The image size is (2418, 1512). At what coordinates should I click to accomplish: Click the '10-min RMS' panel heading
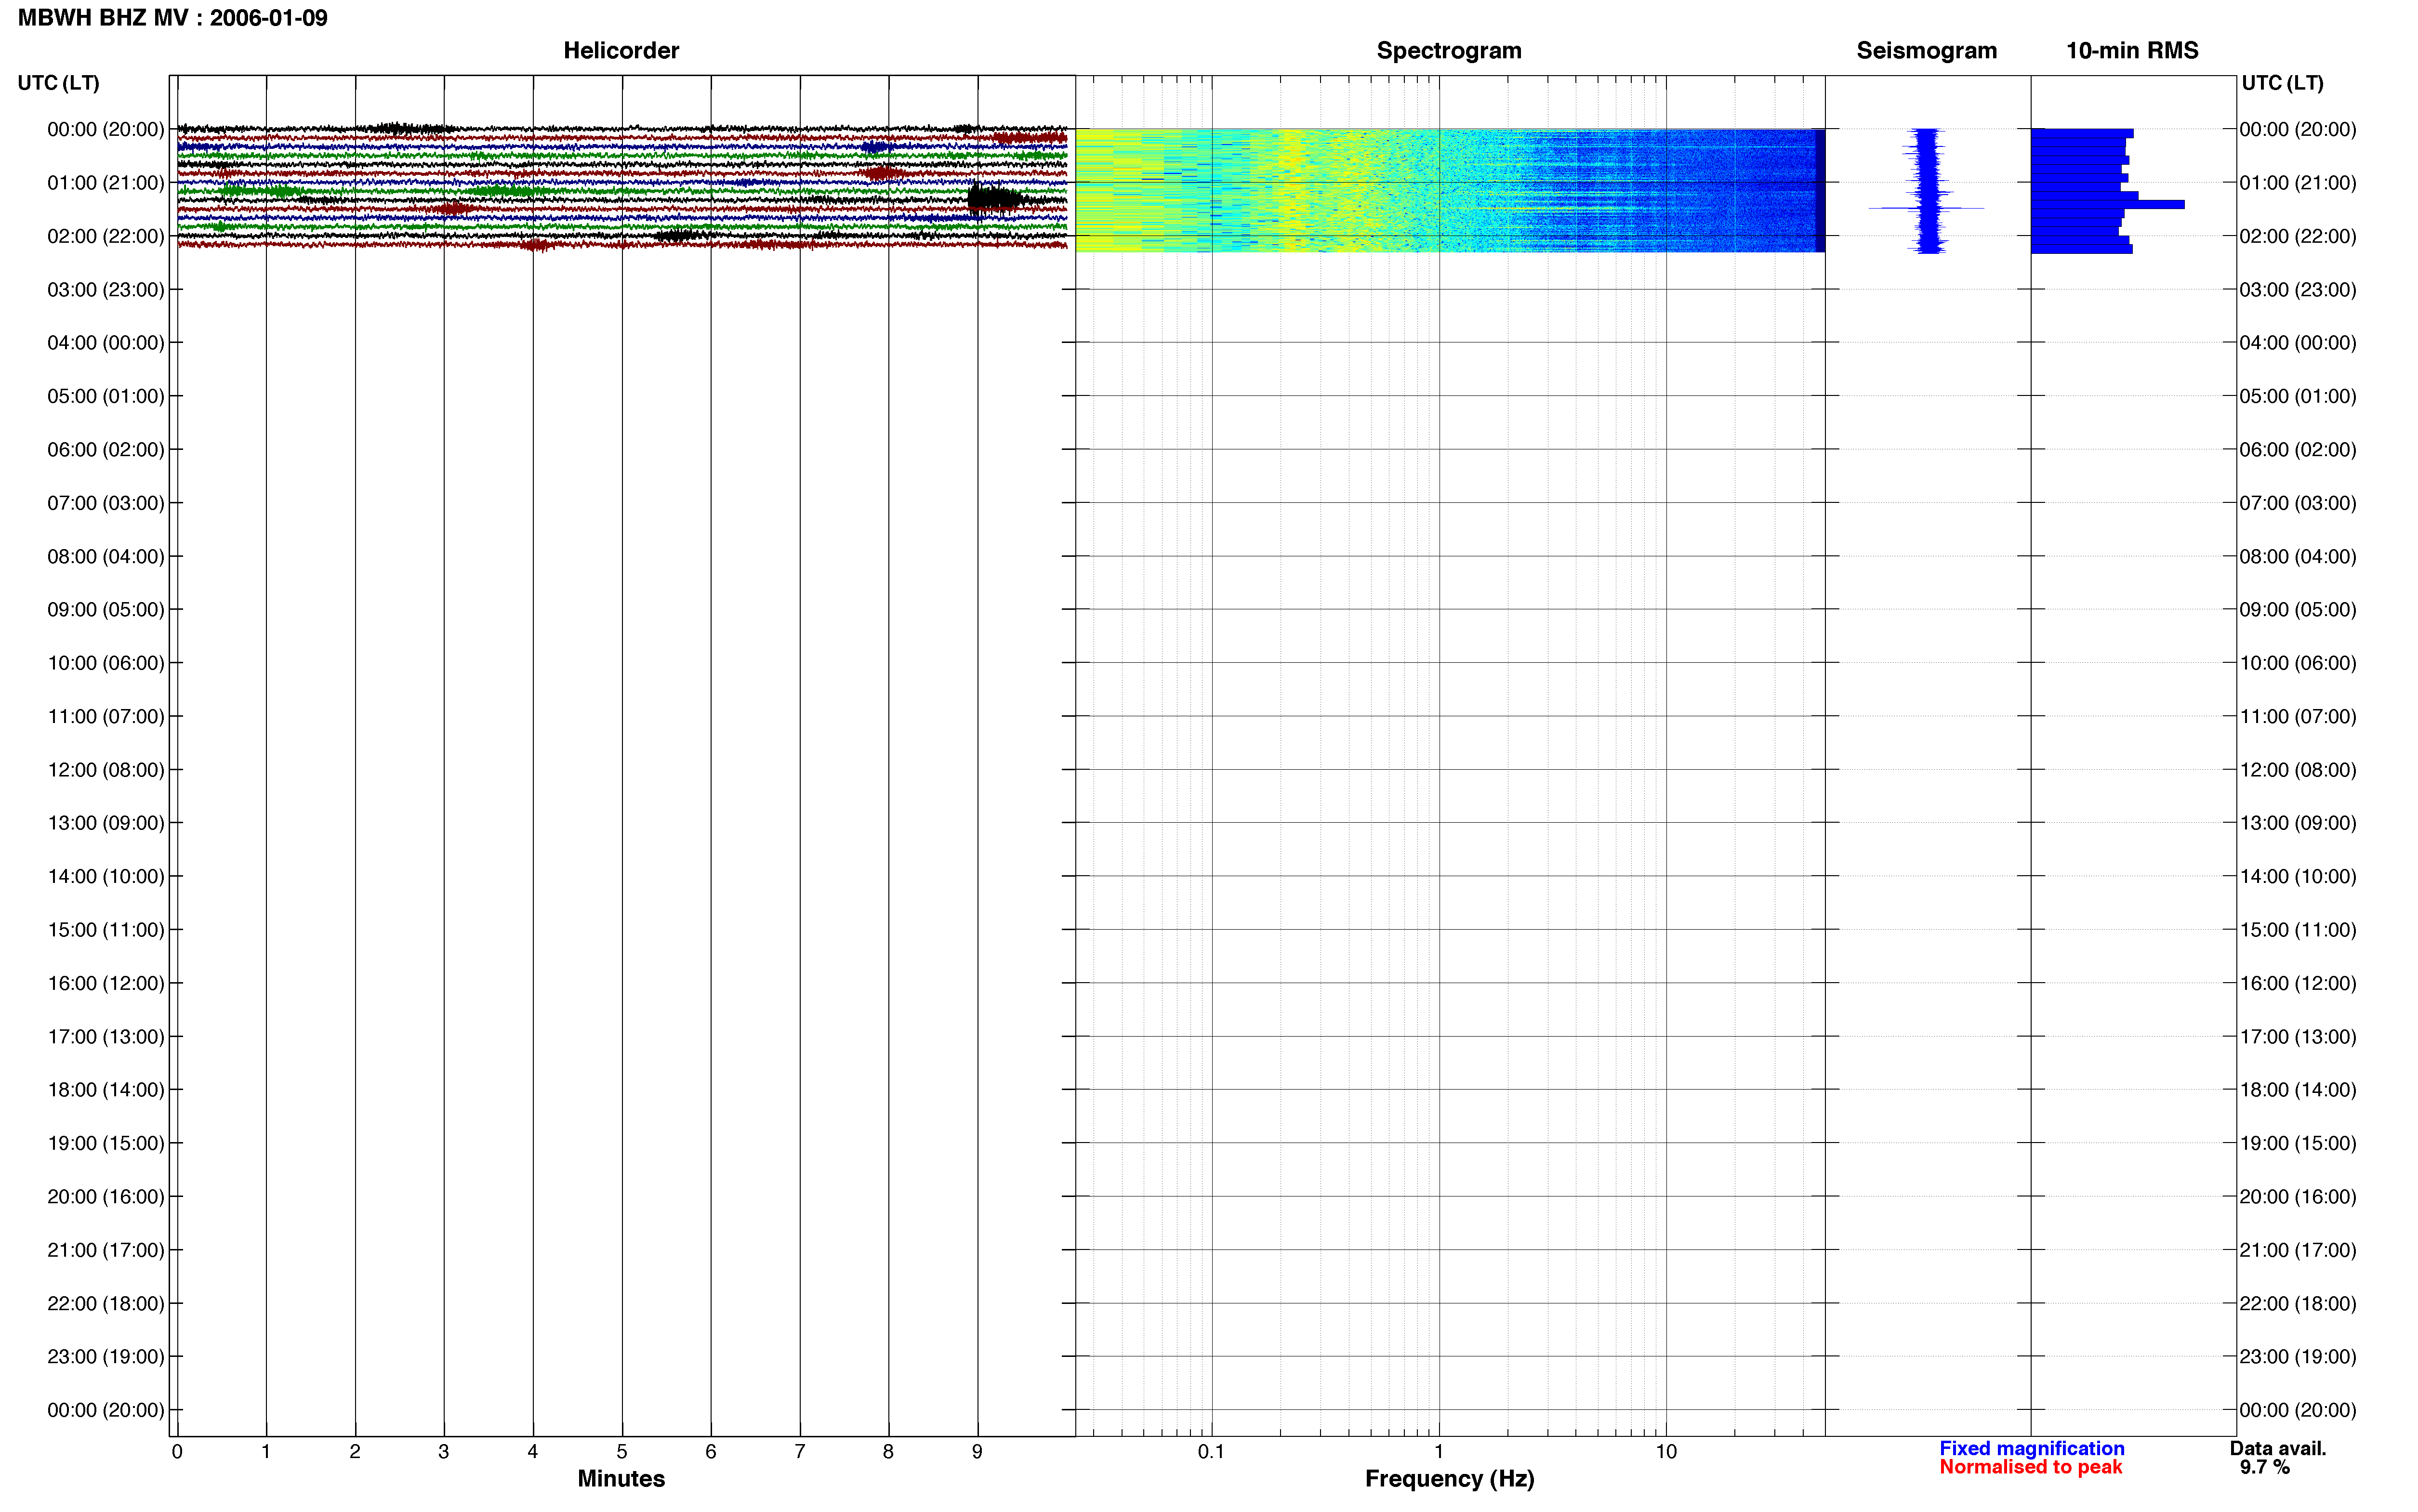(x=2132, y=50)
